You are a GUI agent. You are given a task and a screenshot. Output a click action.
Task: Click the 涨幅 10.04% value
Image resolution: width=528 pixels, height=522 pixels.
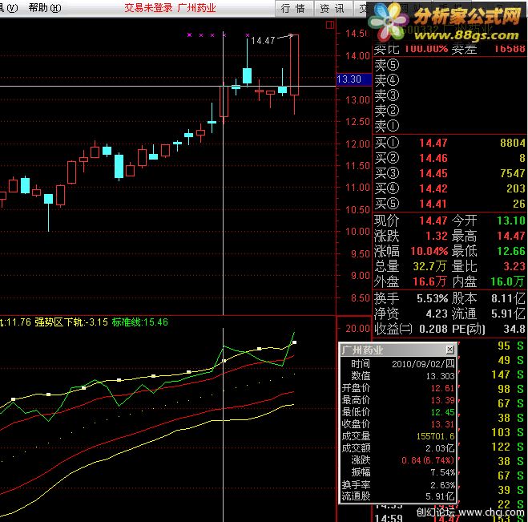click(x=429, y=251)
